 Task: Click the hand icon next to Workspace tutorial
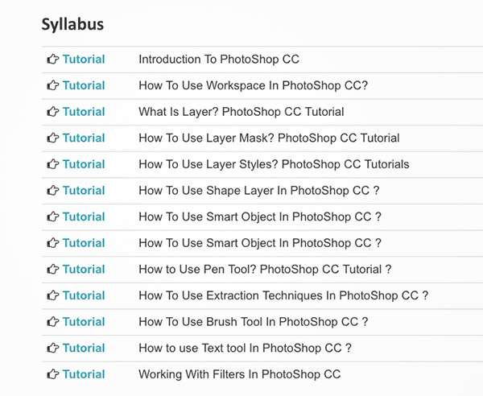pyautogui.click(x=53, y=85)
